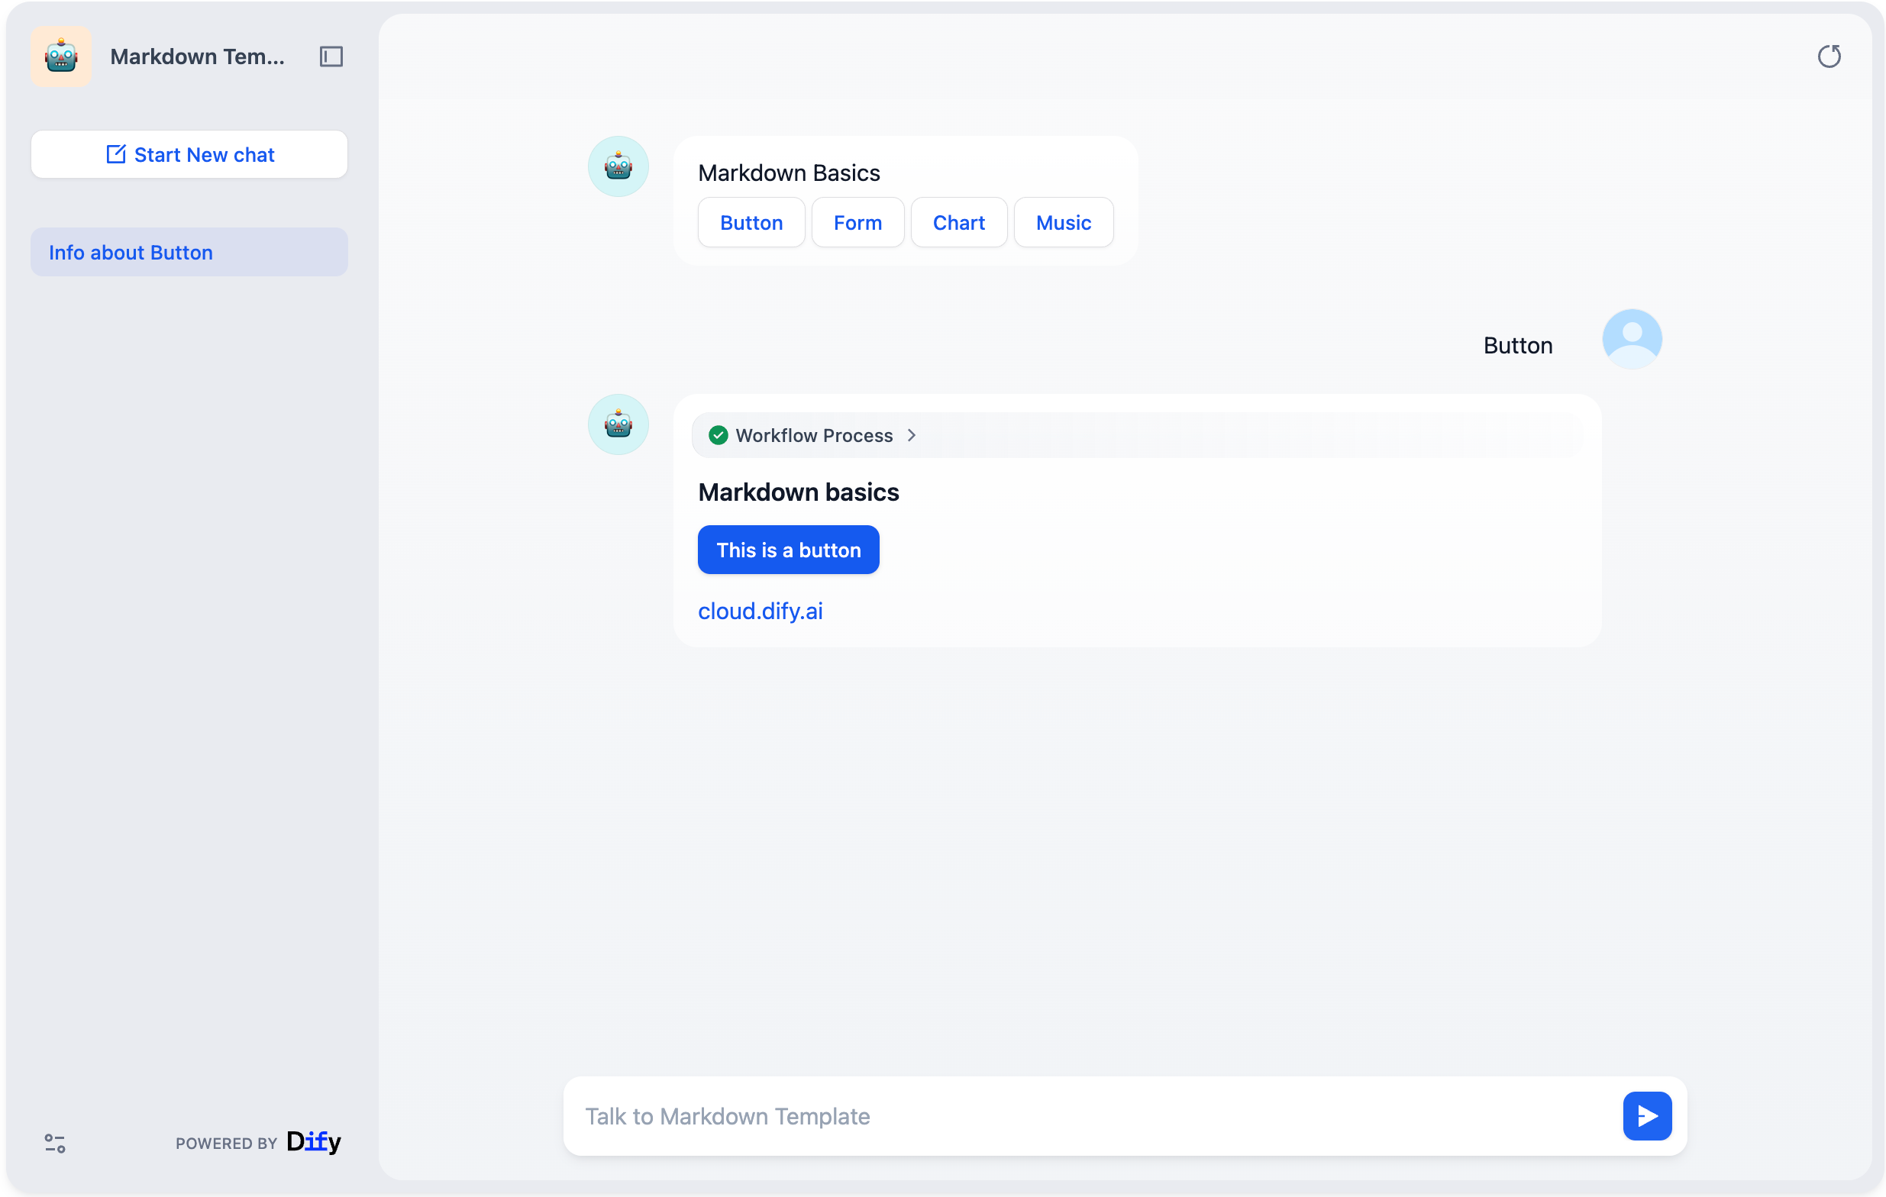
Task: Click the robot avatar beside Workflow Process reply
Action: coord(618,424)
